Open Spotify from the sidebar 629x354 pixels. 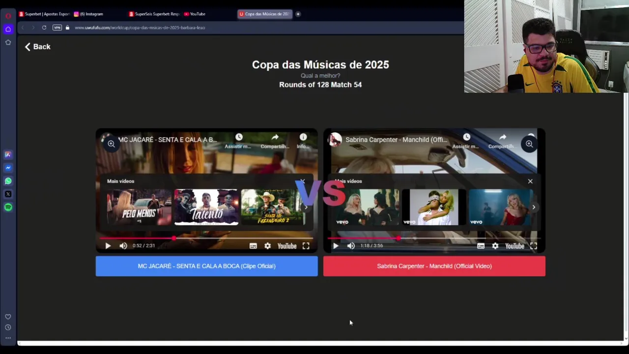8,207
